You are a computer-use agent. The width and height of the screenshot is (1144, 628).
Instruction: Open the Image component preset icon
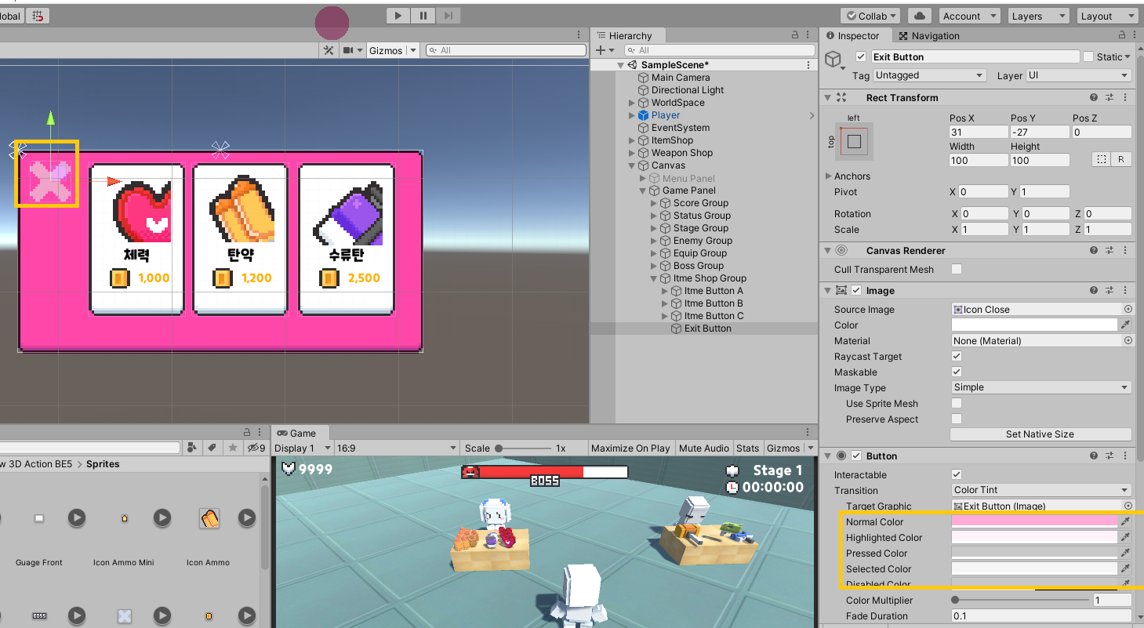[x=1109, y=290]
